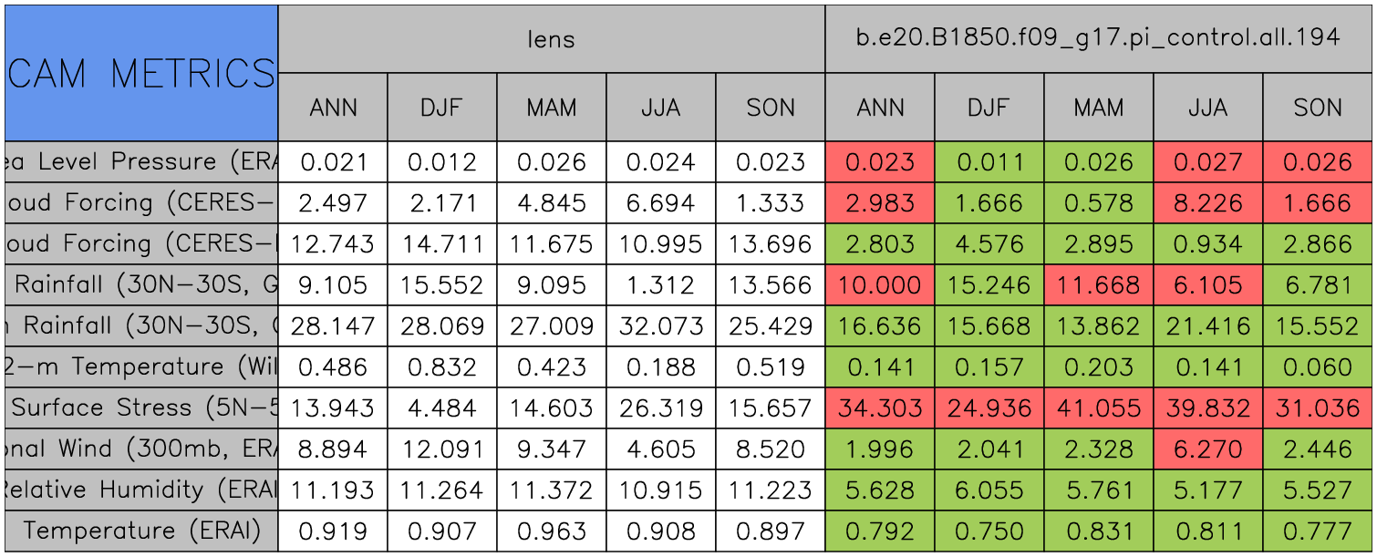Click the SON header under pi_control
The image size is (1377, 557).
click(1318, 108)
